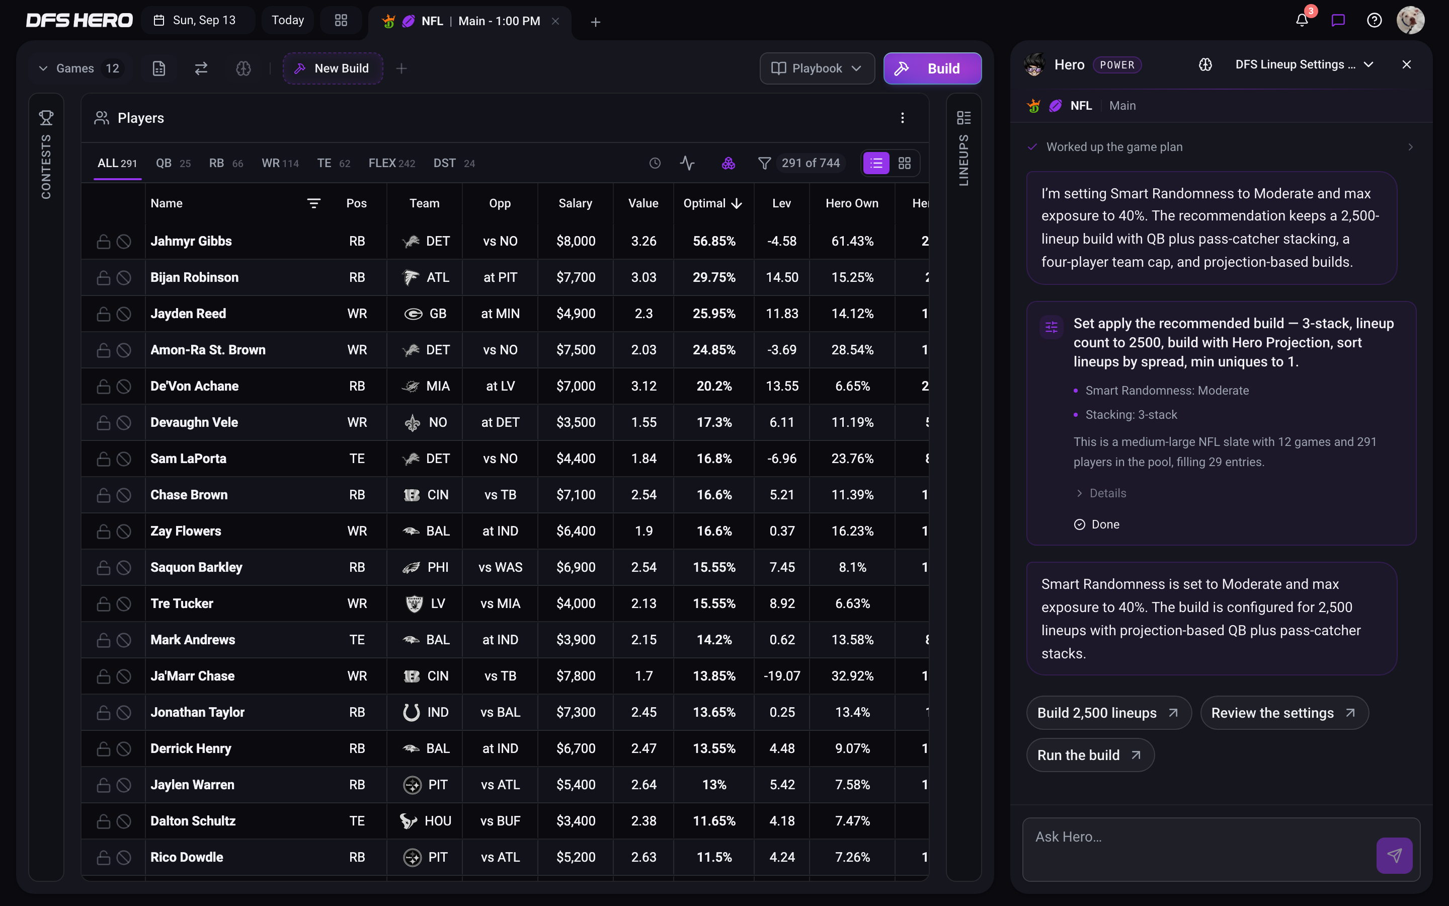Viewport: 1449px width, 906px height.
Task: Click Review the settings suggestion
Action: pos(1284,712)
